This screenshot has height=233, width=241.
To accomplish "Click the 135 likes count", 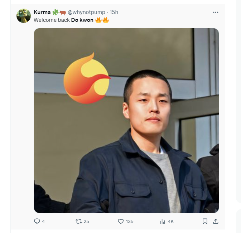I will tap(130, 222).
